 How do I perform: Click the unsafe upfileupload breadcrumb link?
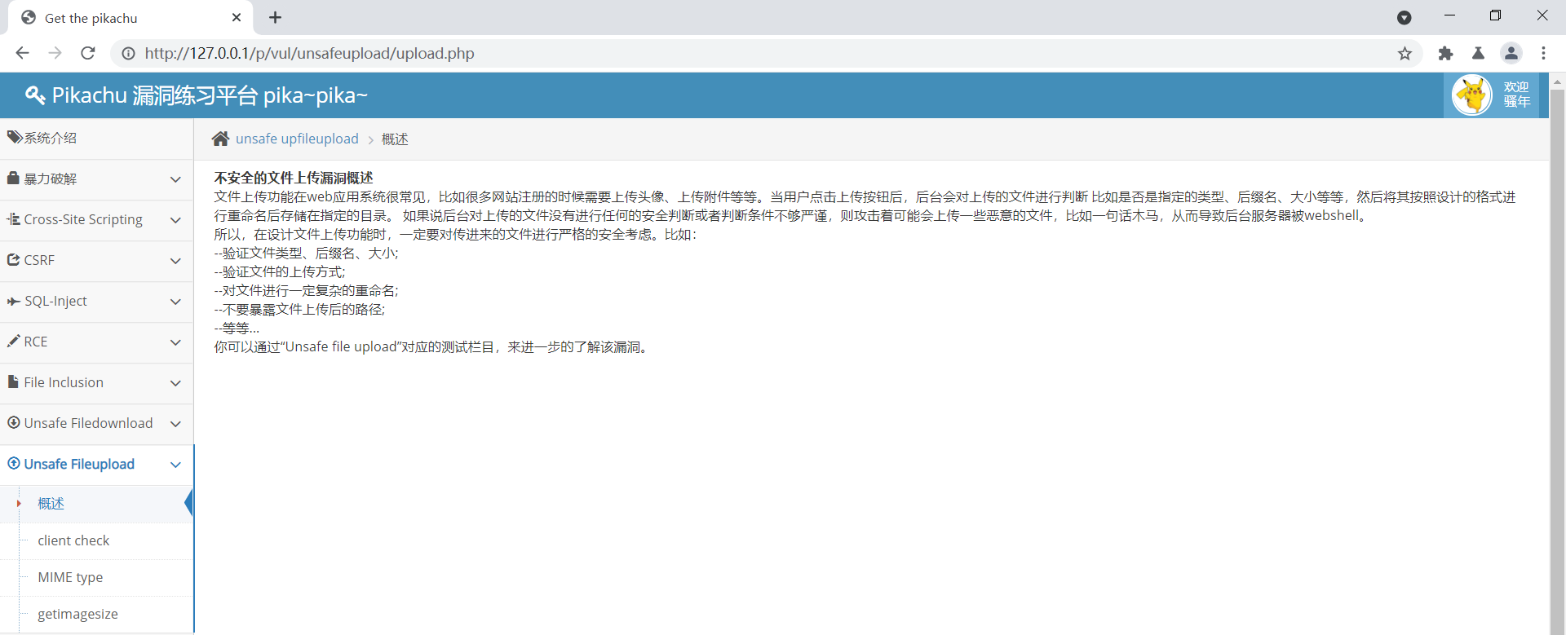click(x=297, y=139)
